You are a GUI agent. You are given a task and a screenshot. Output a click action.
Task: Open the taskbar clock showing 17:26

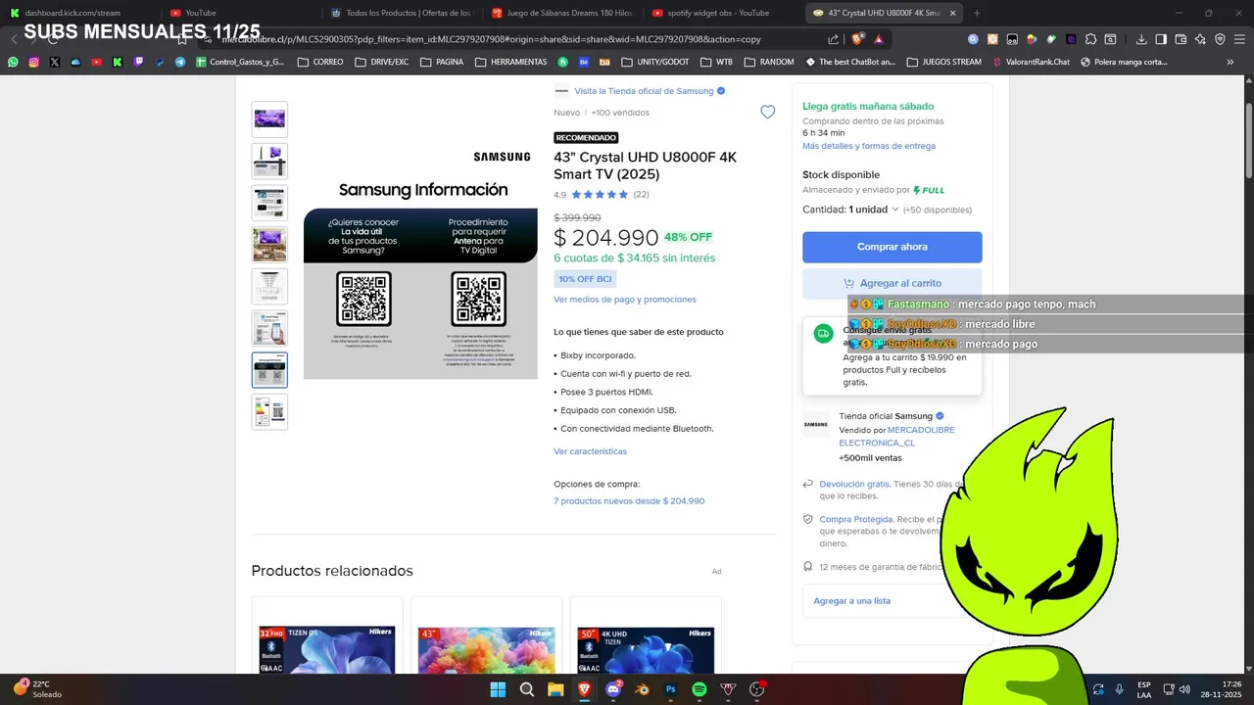tap(1223, 689)
